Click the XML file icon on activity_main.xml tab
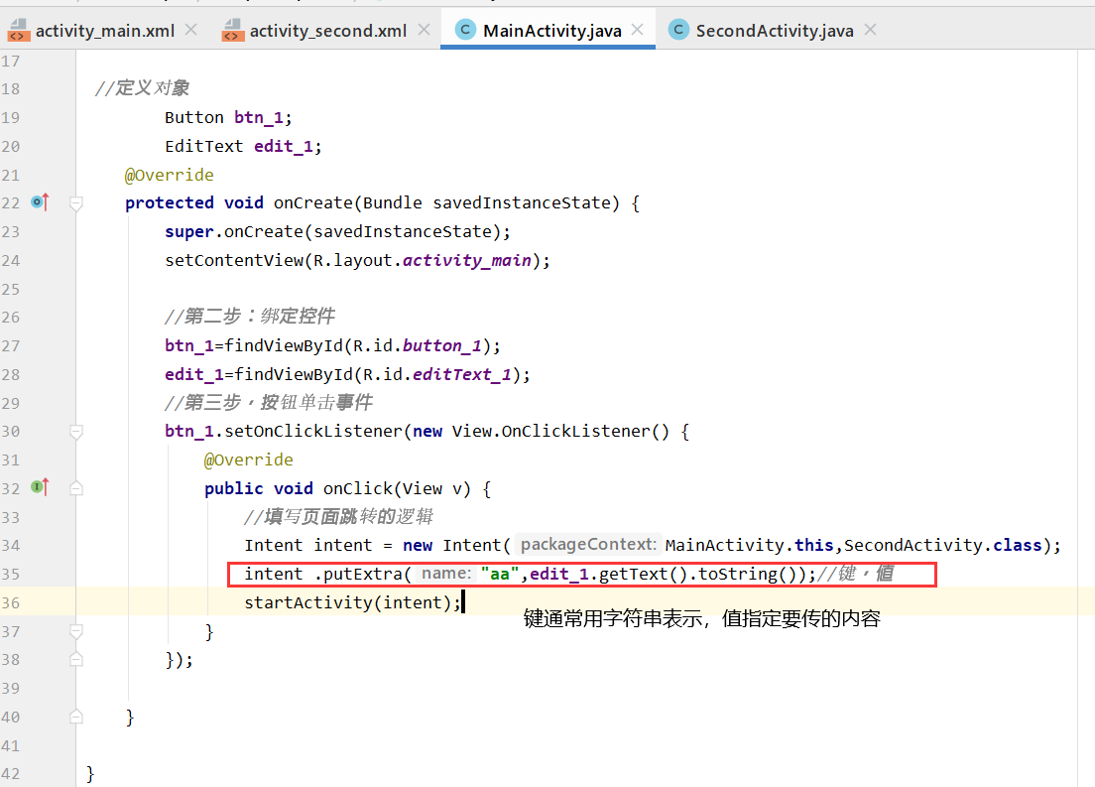The width and height of the screenshot is (1095, 787). click(x=20, y=30)
